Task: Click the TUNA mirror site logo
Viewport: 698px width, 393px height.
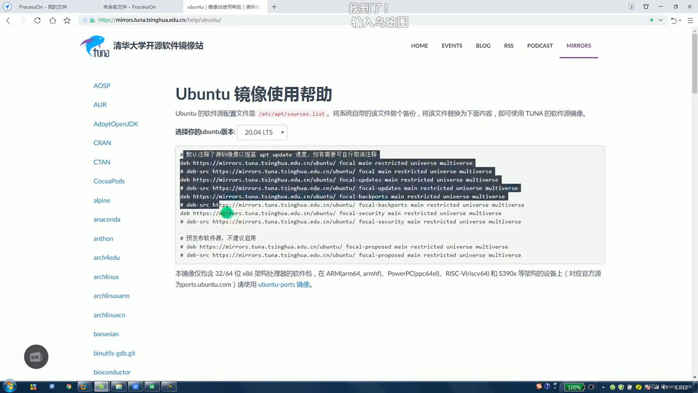Action: 95,46
